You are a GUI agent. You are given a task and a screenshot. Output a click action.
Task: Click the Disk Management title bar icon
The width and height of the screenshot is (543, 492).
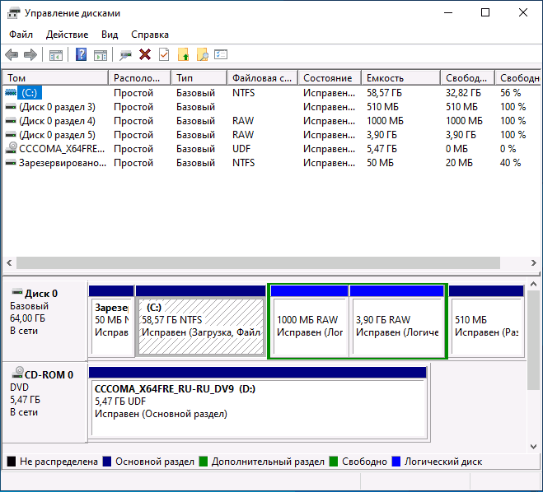(14, 13)
